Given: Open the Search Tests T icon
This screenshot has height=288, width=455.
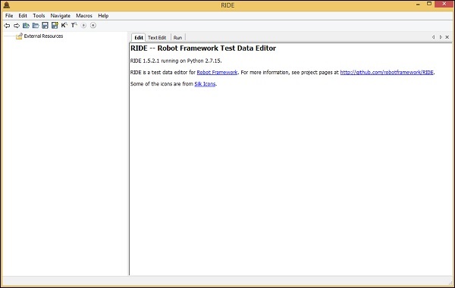Looking at the screenshot, I should [x=74, y=25].
